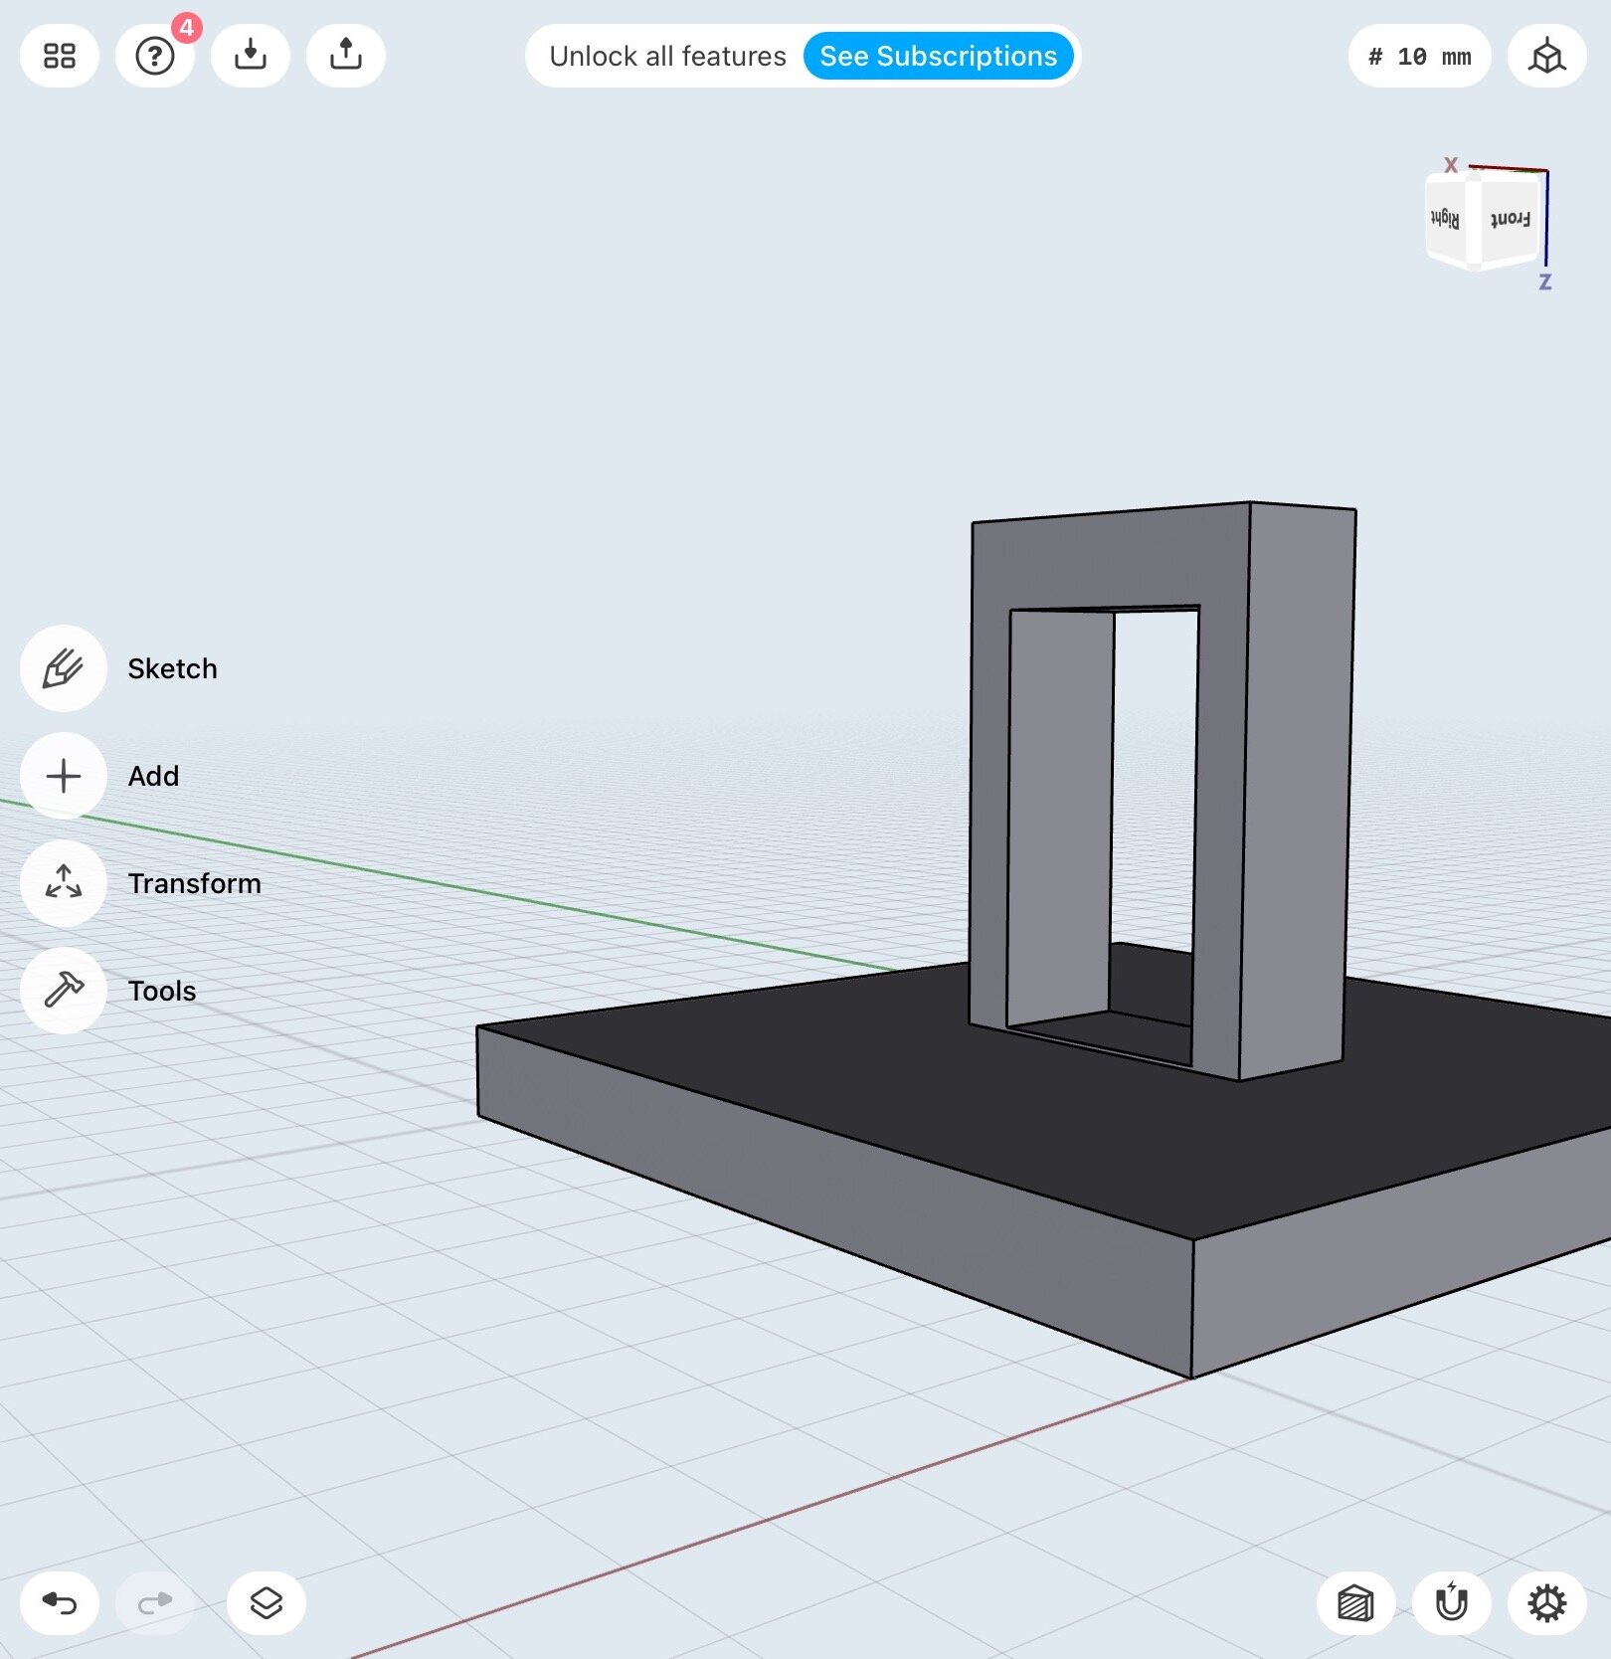Click the Sketch label

click(x=172, y=668)
